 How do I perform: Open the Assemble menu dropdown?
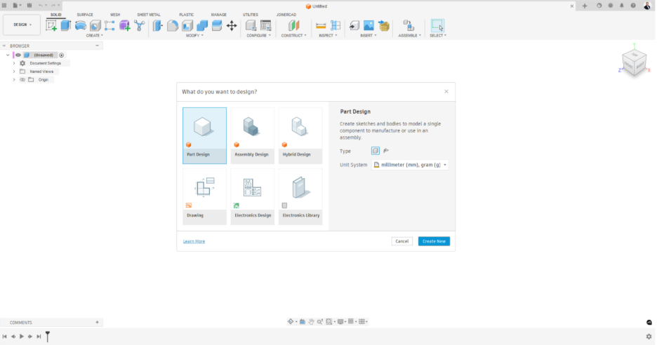click(x=410, y=36)
